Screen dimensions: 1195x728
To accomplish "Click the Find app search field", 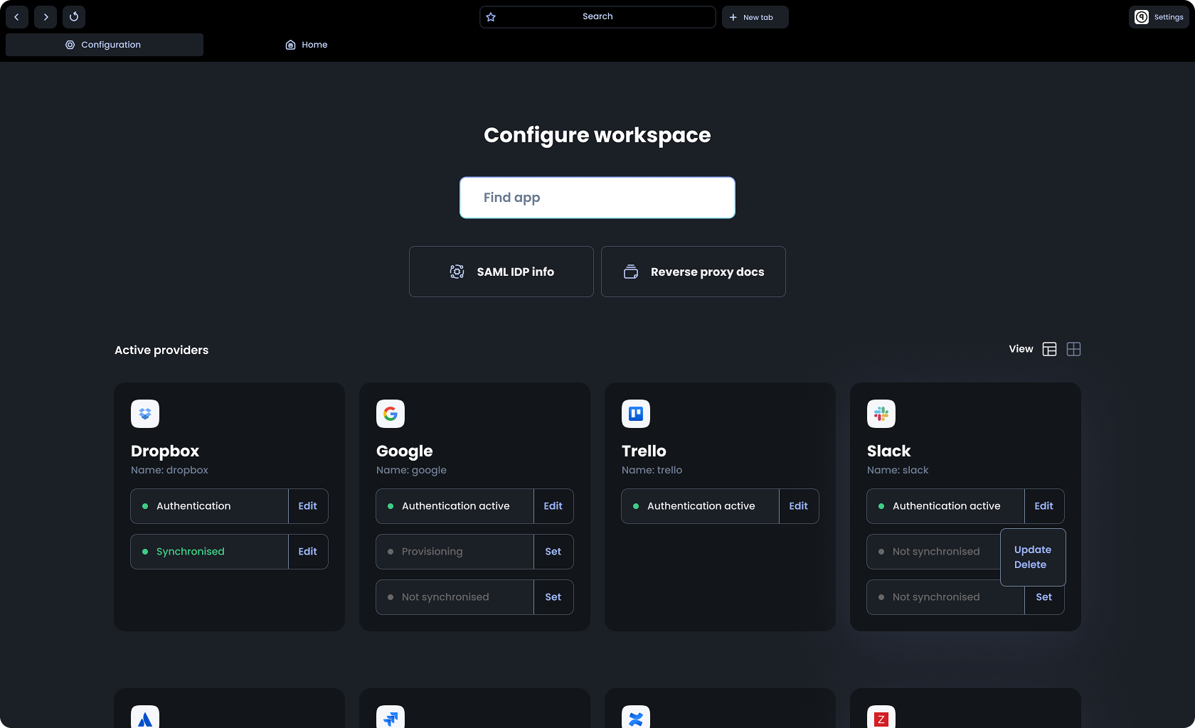I will tap(597, 198).
